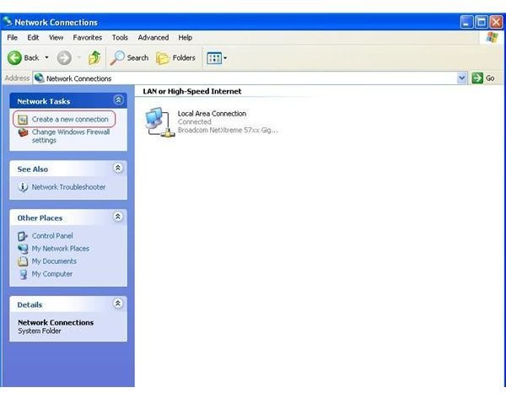The height and width of the screenshot is (393, 506).
Task: Select the Local Area Connection label
Action: pyautogui.click(x=212, y=114)
